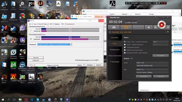The height and width of the screenshot is (102, 182).
Task: Click the Skype icon on the taskbar
Action: pyautogui.click(x=38, y=99)
